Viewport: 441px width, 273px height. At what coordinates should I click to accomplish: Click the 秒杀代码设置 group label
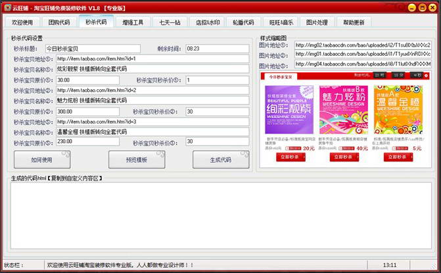click(27, 38)
